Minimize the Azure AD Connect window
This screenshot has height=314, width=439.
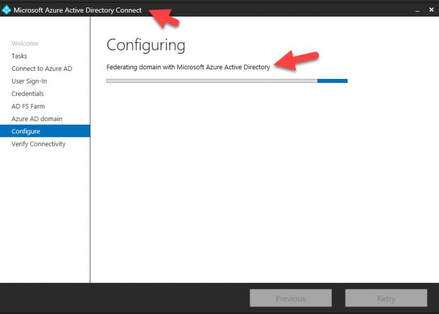click(417, 10)
